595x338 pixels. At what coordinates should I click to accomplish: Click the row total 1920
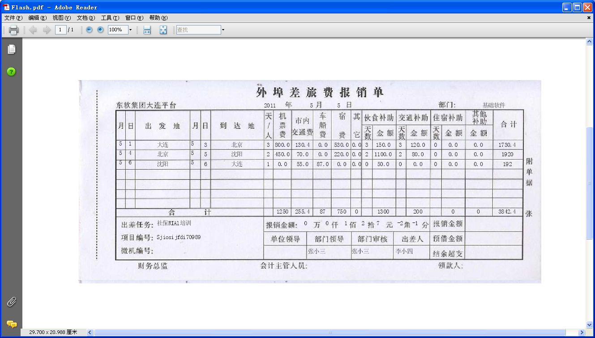coord(507,154)
